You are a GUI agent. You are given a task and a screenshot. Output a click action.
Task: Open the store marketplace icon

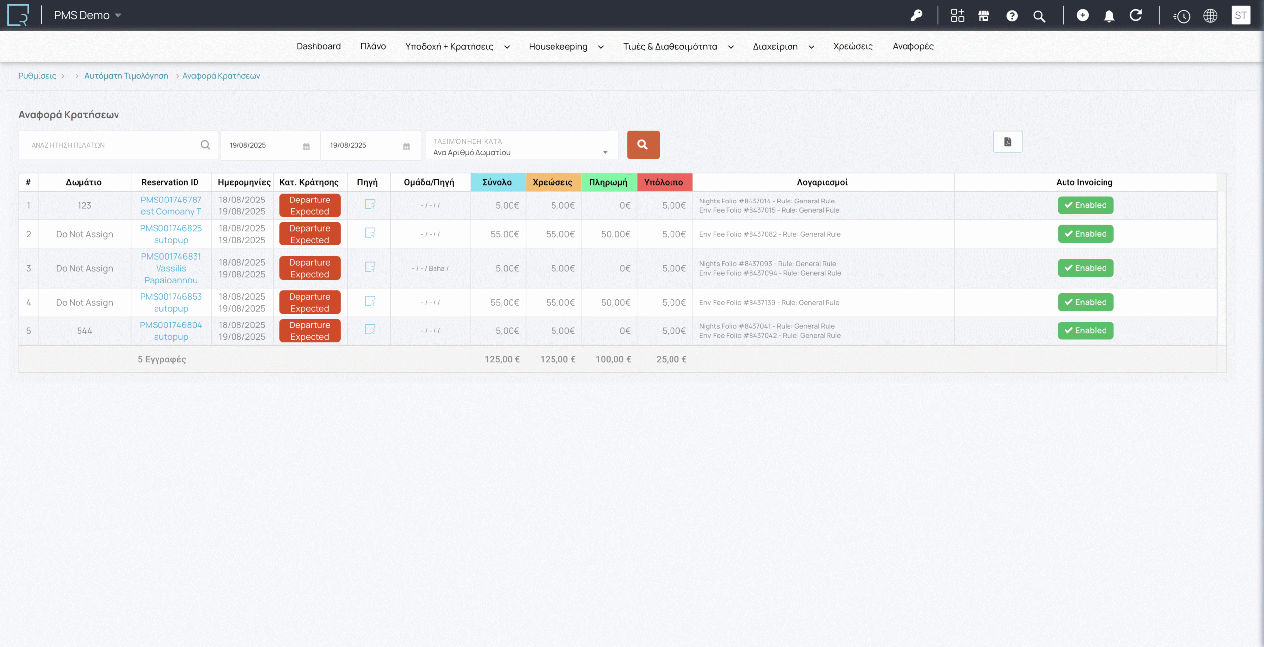coord(984,16)
